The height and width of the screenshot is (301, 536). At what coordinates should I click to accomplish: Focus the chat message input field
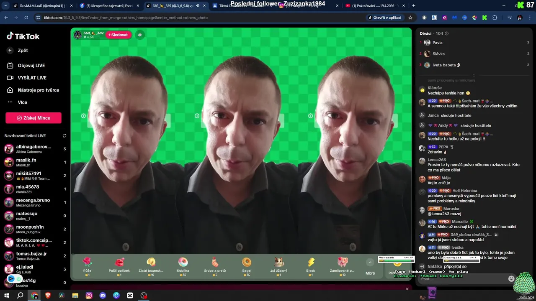tap(463, 278)
